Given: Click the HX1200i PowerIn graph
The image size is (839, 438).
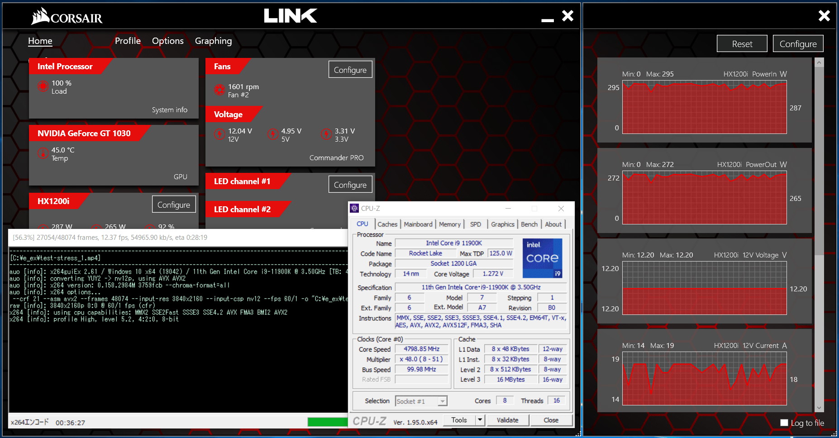Looking at the screenshot, I should pos(704,107).
